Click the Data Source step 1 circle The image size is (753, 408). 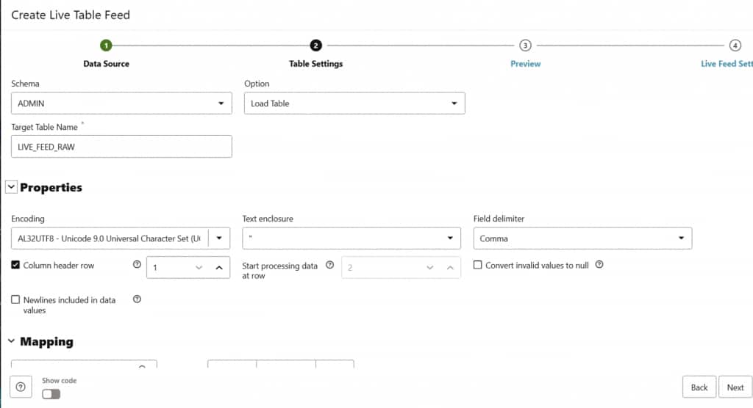point(106,45)
